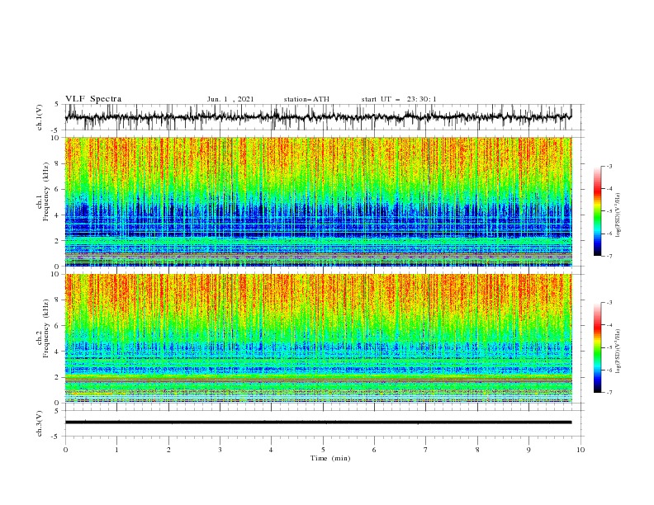Click the "7" tick on the time axis
This screenshot has width=654, height=505.
426,450
